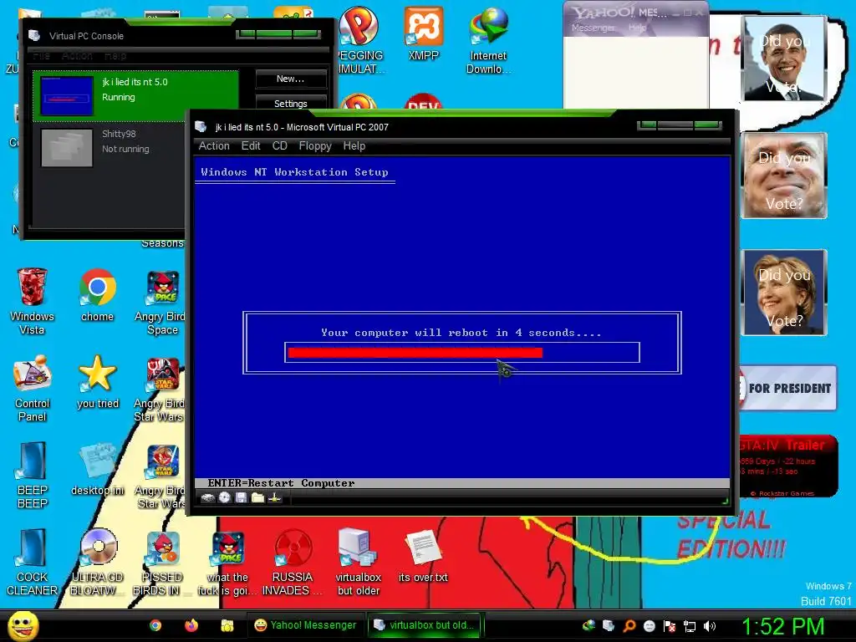The image size is (856, 642).
Task: Click the 'Windows NT Workstation Setup' heading
Action: click(x=295, y=172)
